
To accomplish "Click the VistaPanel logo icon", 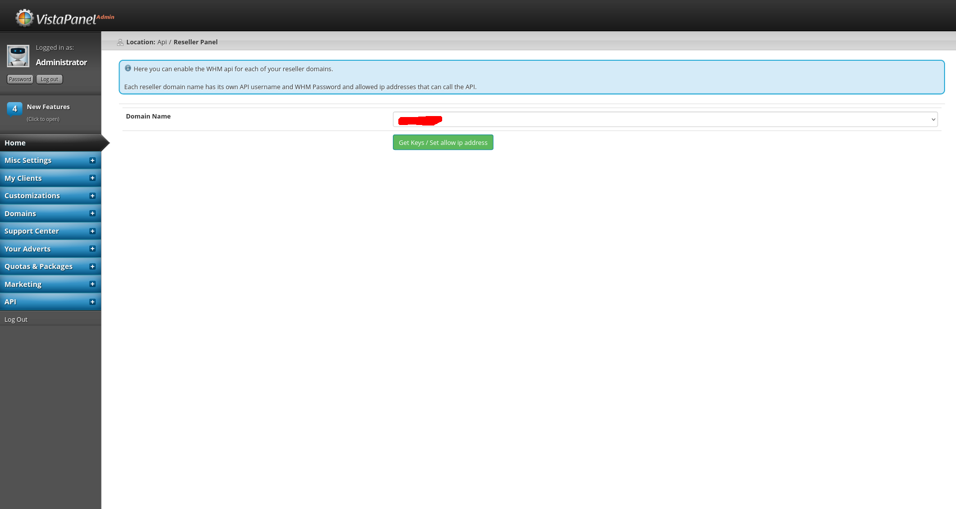I will tap(24, 17).
